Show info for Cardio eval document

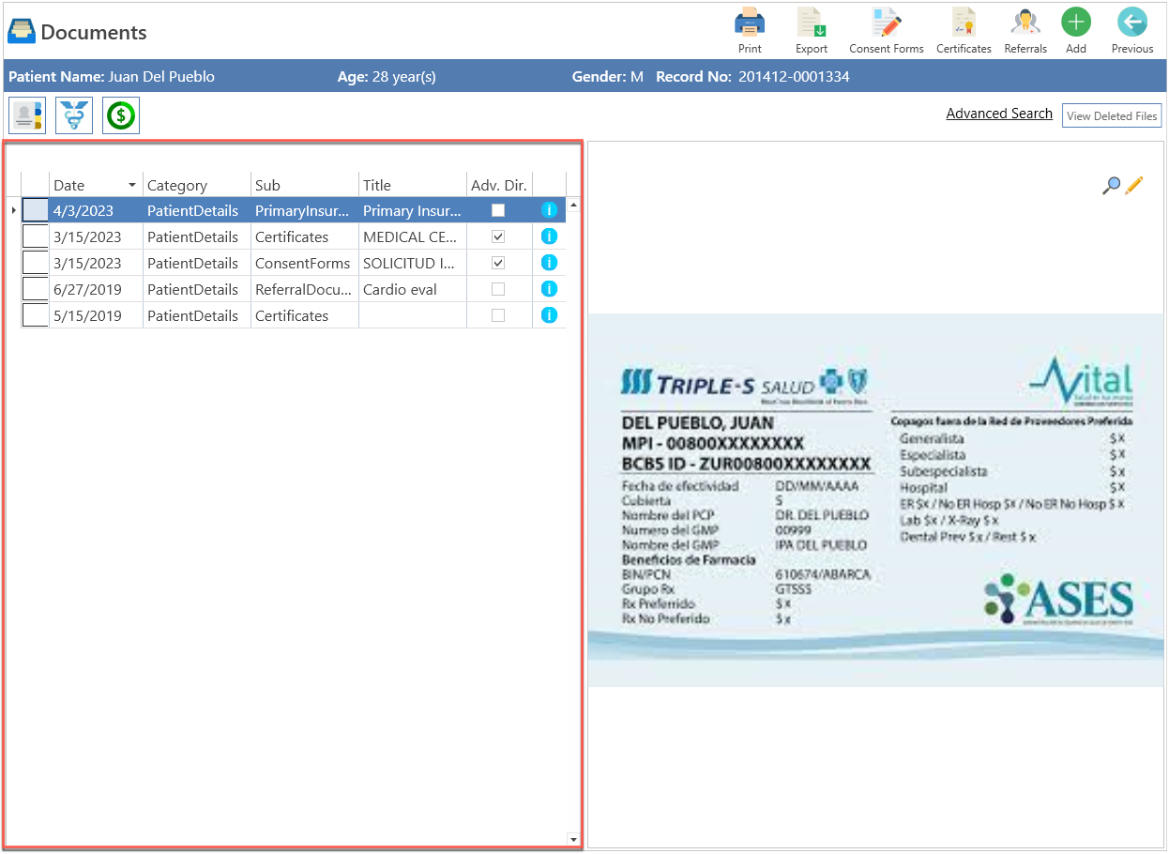point(550,289)
